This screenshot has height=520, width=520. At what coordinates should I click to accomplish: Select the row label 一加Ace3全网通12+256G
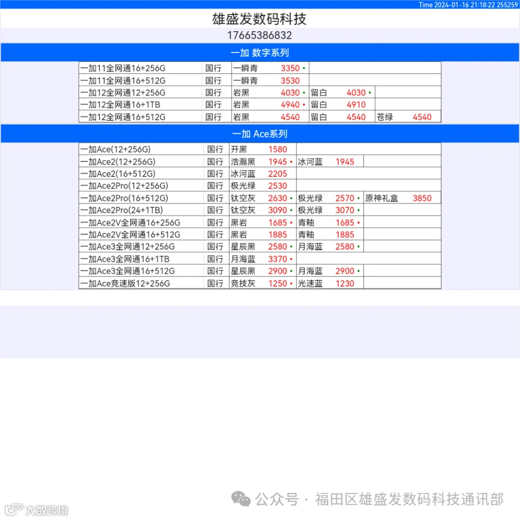(x=127, y=247)
